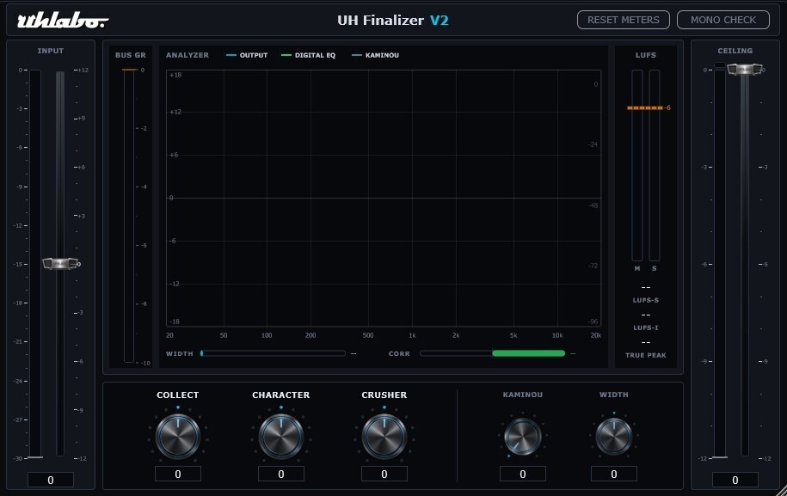
Task: Toggle the KAMINOU analyzer legend
Action: [x=375, y=55]
